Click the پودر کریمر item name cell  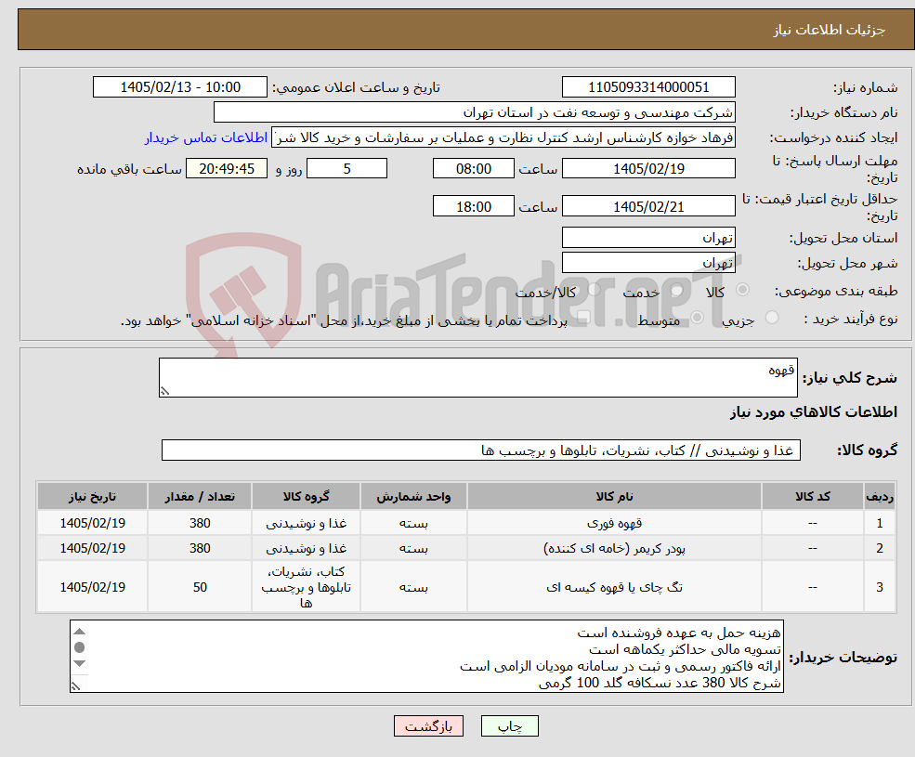click(x=614, y=548)
